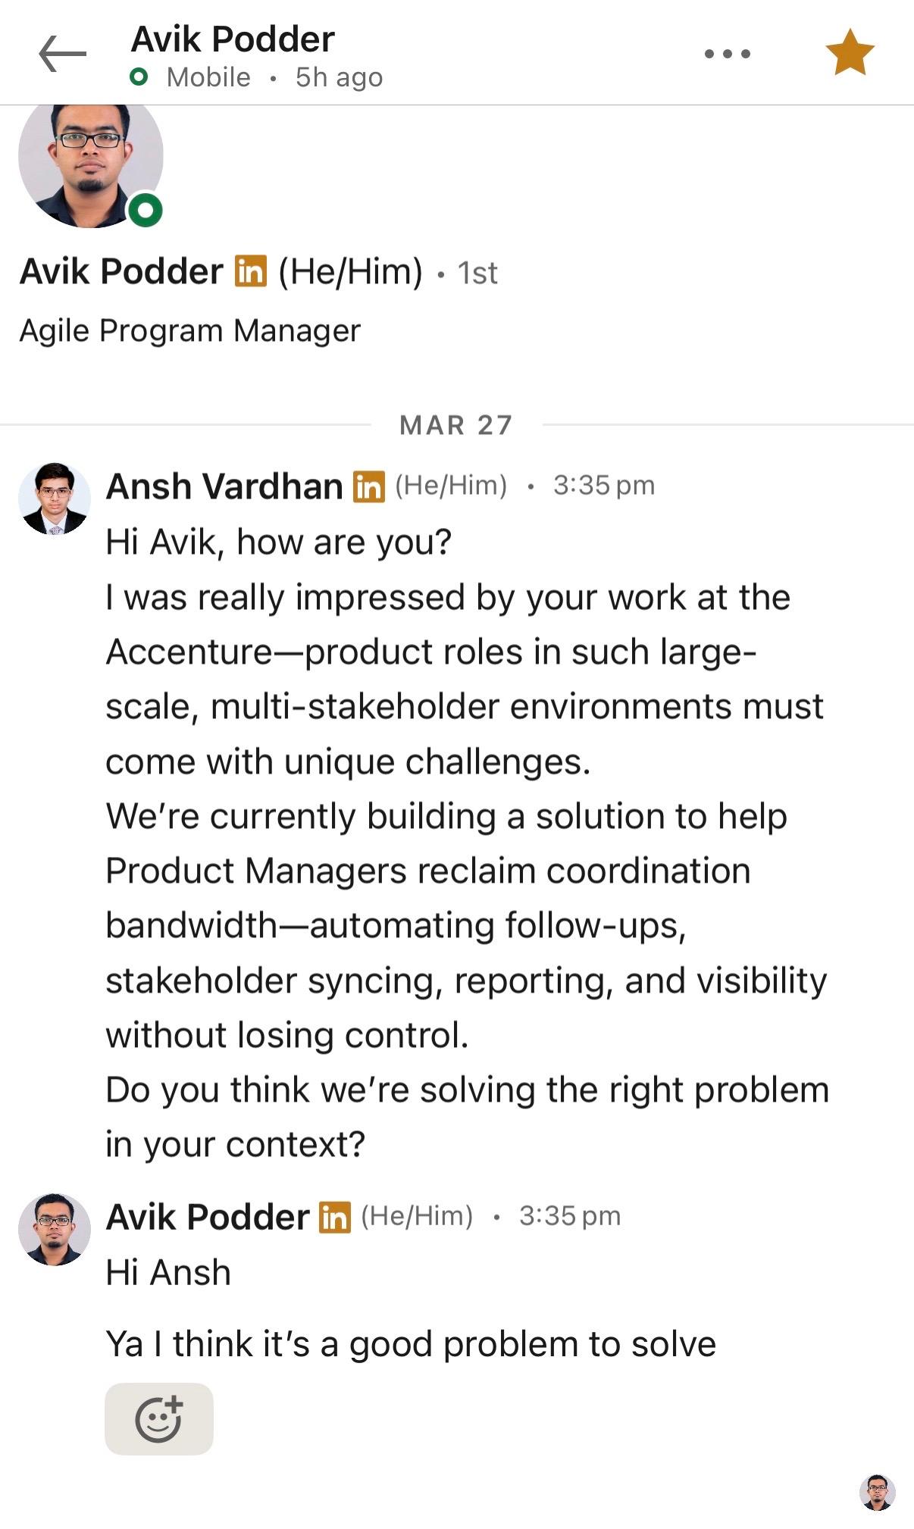914x1529 pixels.
Task: Tap the Agile Program Manager headline
Action: pos(189,330)
